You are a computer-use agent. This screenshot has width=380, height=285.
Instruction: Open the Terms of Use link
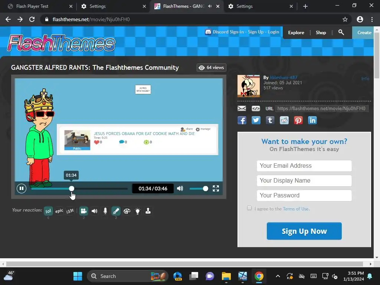point(296,209)
